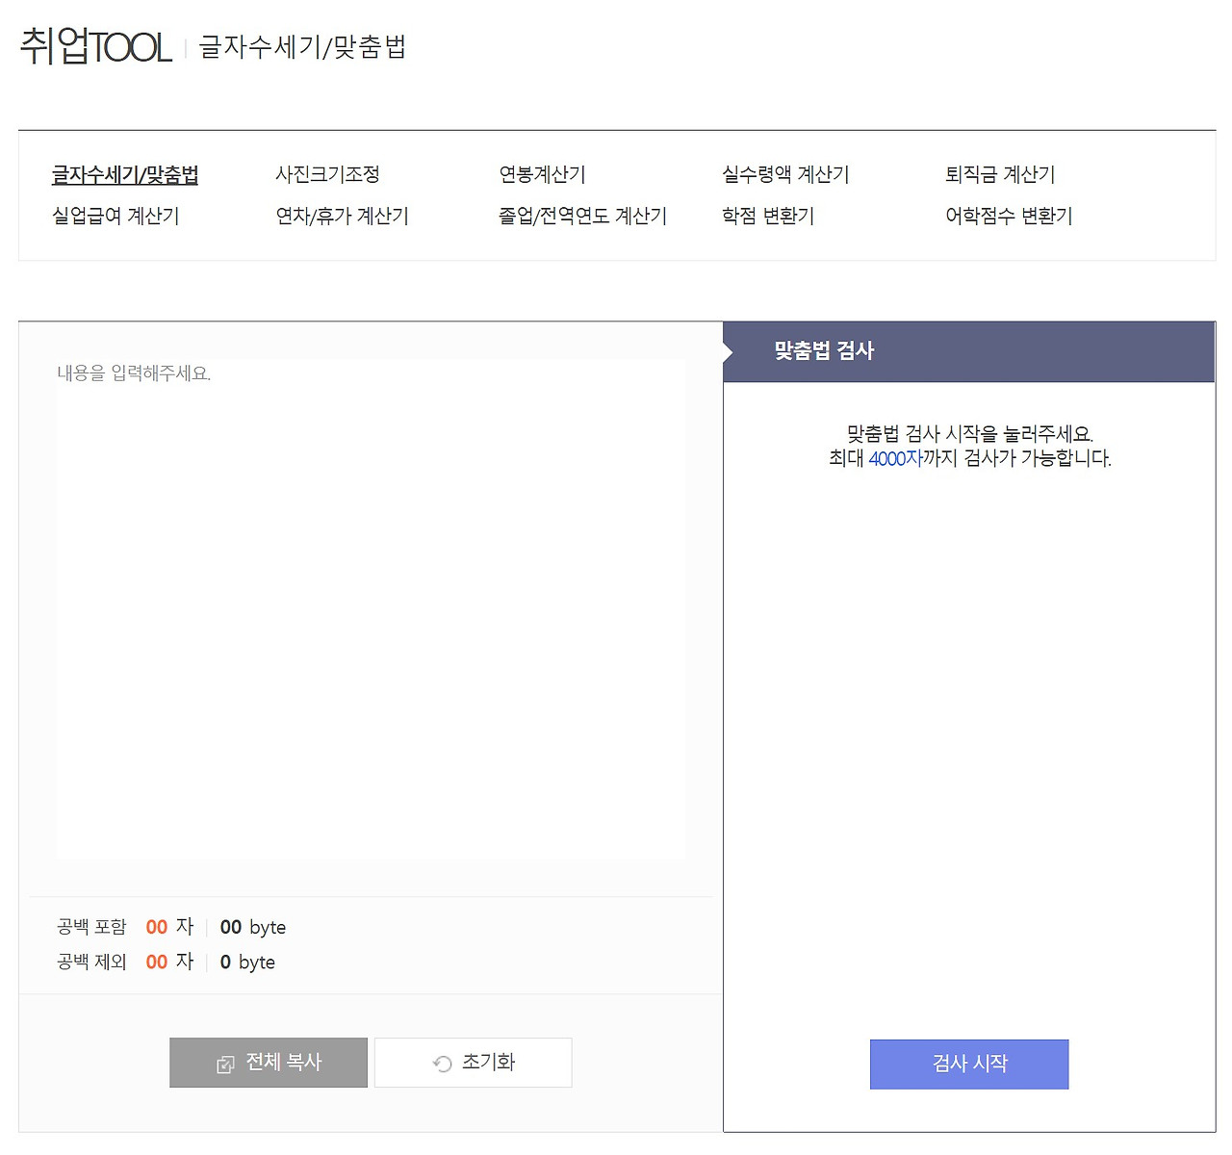The height and width of the screenshot is (1155, 1232).
Task: Select 학점 변환기
Action: 768,216
